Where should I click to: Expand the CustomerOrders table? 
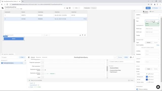tap(109, 68)
